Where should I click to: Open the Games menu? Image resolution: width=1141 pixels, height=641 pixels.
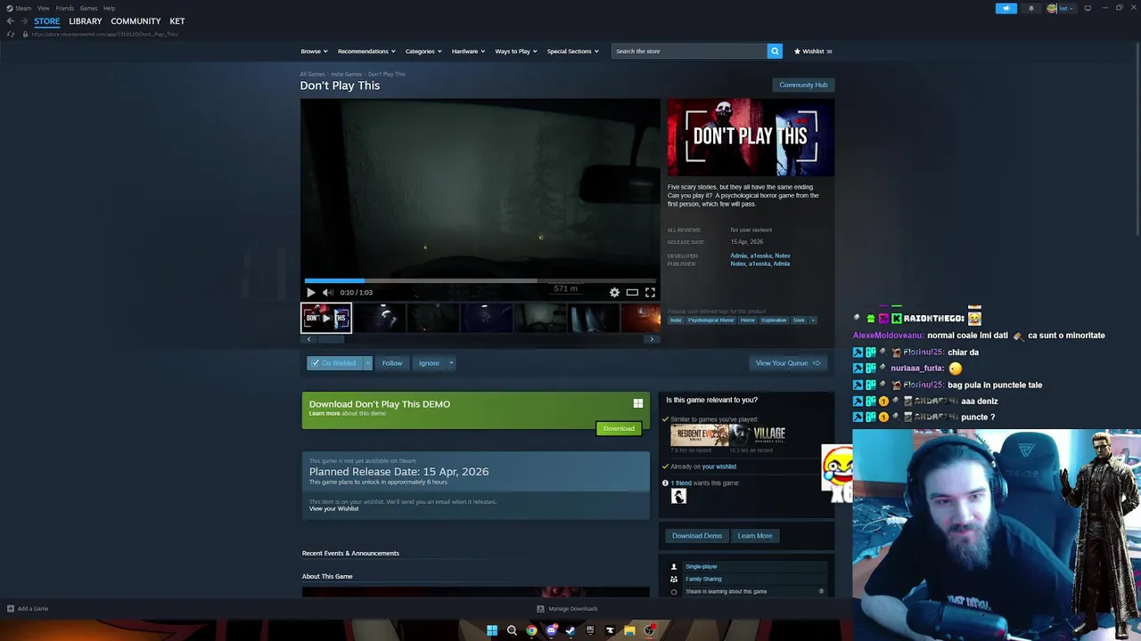(x=88, y=8)
